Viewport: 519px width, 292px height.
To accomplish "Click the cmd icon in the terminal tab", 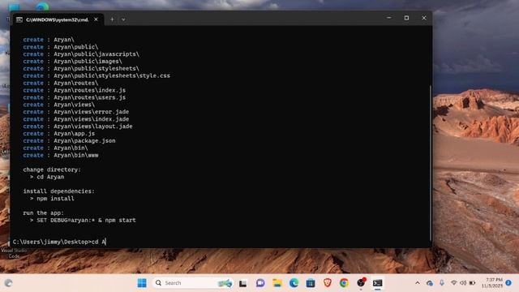I will click(19, 19).
